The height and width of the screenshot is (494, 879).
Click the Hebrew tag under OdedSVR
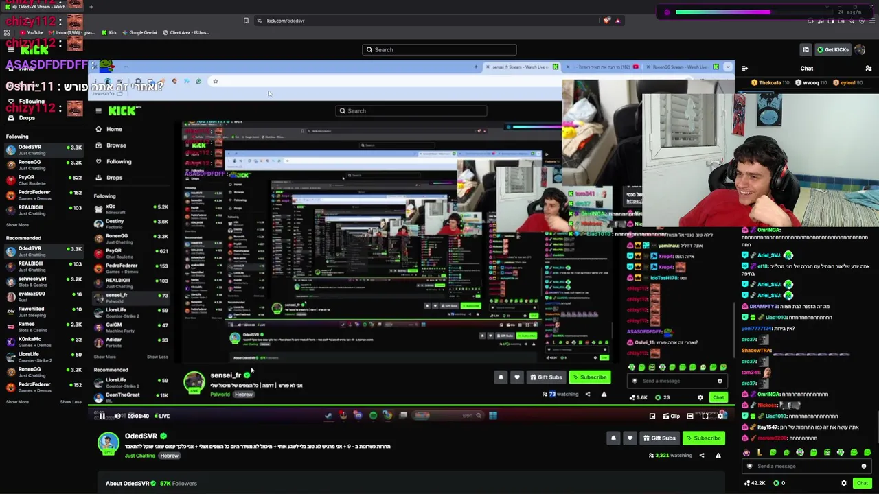(170, 456)
